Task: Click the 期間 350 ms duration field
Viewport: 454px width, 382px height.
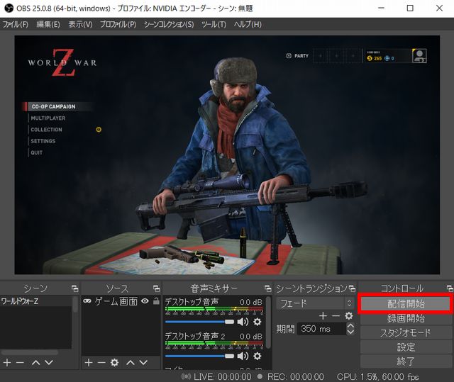Action: (321, 329)
